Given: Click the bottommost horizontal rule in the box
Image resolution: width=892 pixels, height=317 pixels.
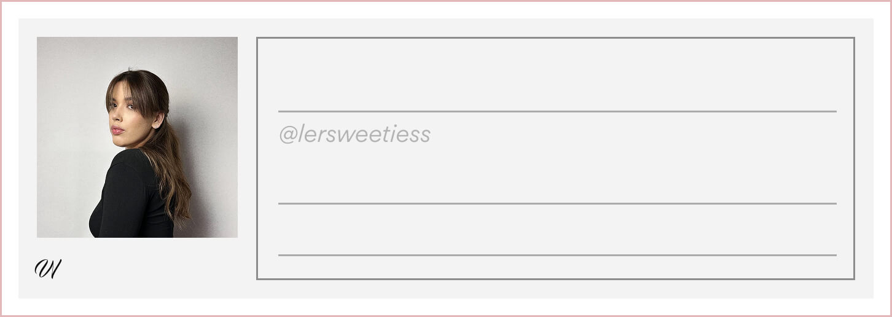Looking at the screenshot, I should 557,255.
